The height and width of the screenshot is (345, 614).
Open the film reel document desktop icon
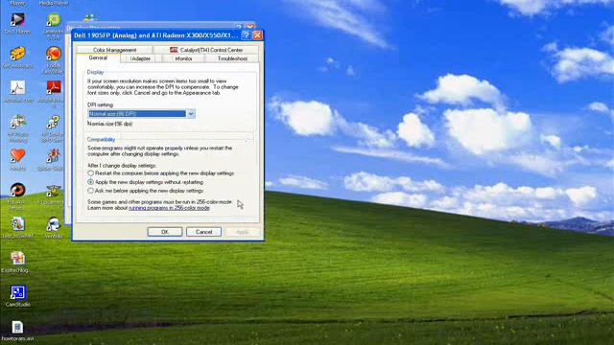click(17, 224)
